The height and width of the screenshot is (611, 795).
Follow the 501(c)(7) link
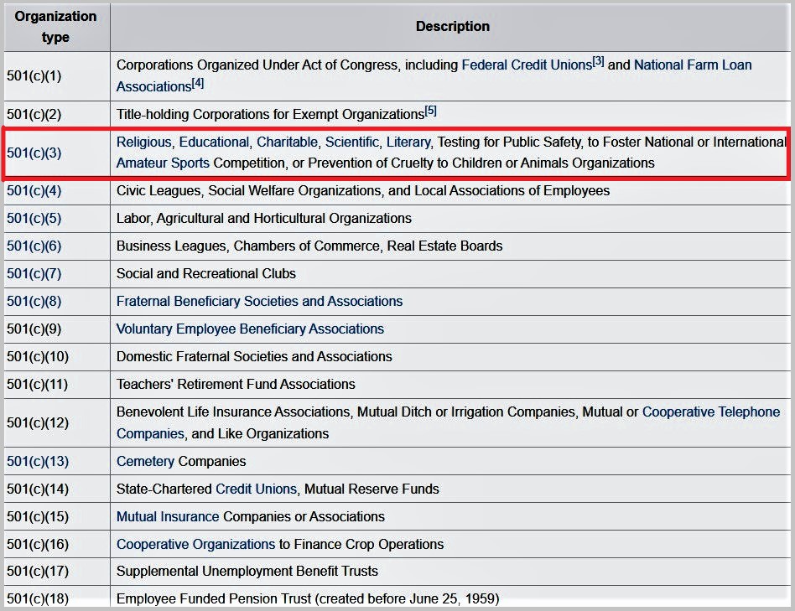pos(34,274)
